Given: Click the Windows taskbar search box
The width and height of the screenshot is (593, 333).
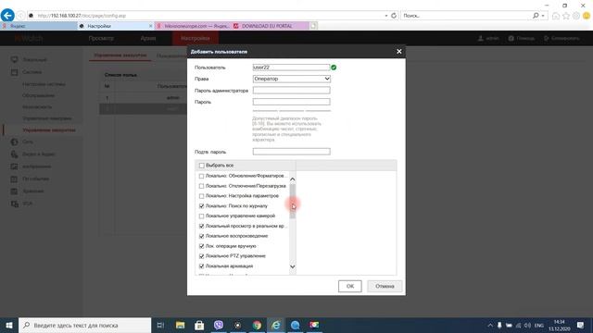Looking at the screenshot, I should click(84, 325).
